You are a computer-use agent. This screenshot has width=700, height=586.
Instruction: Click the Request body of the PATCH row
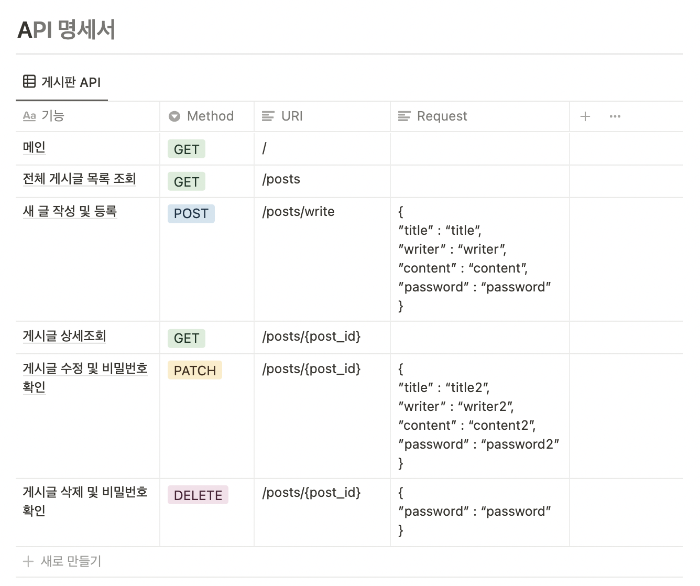pos(480,416)
